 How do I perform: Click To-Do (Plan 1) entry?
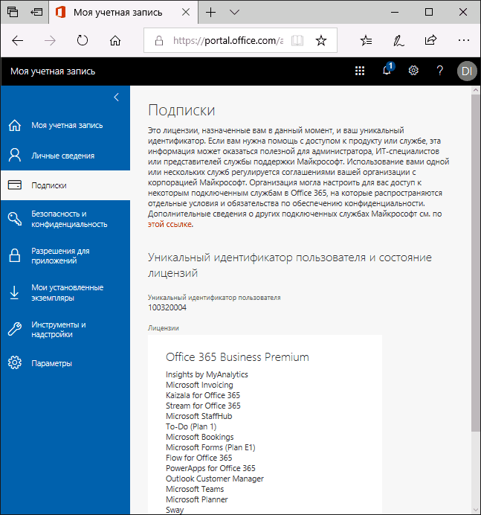(191, 426)
